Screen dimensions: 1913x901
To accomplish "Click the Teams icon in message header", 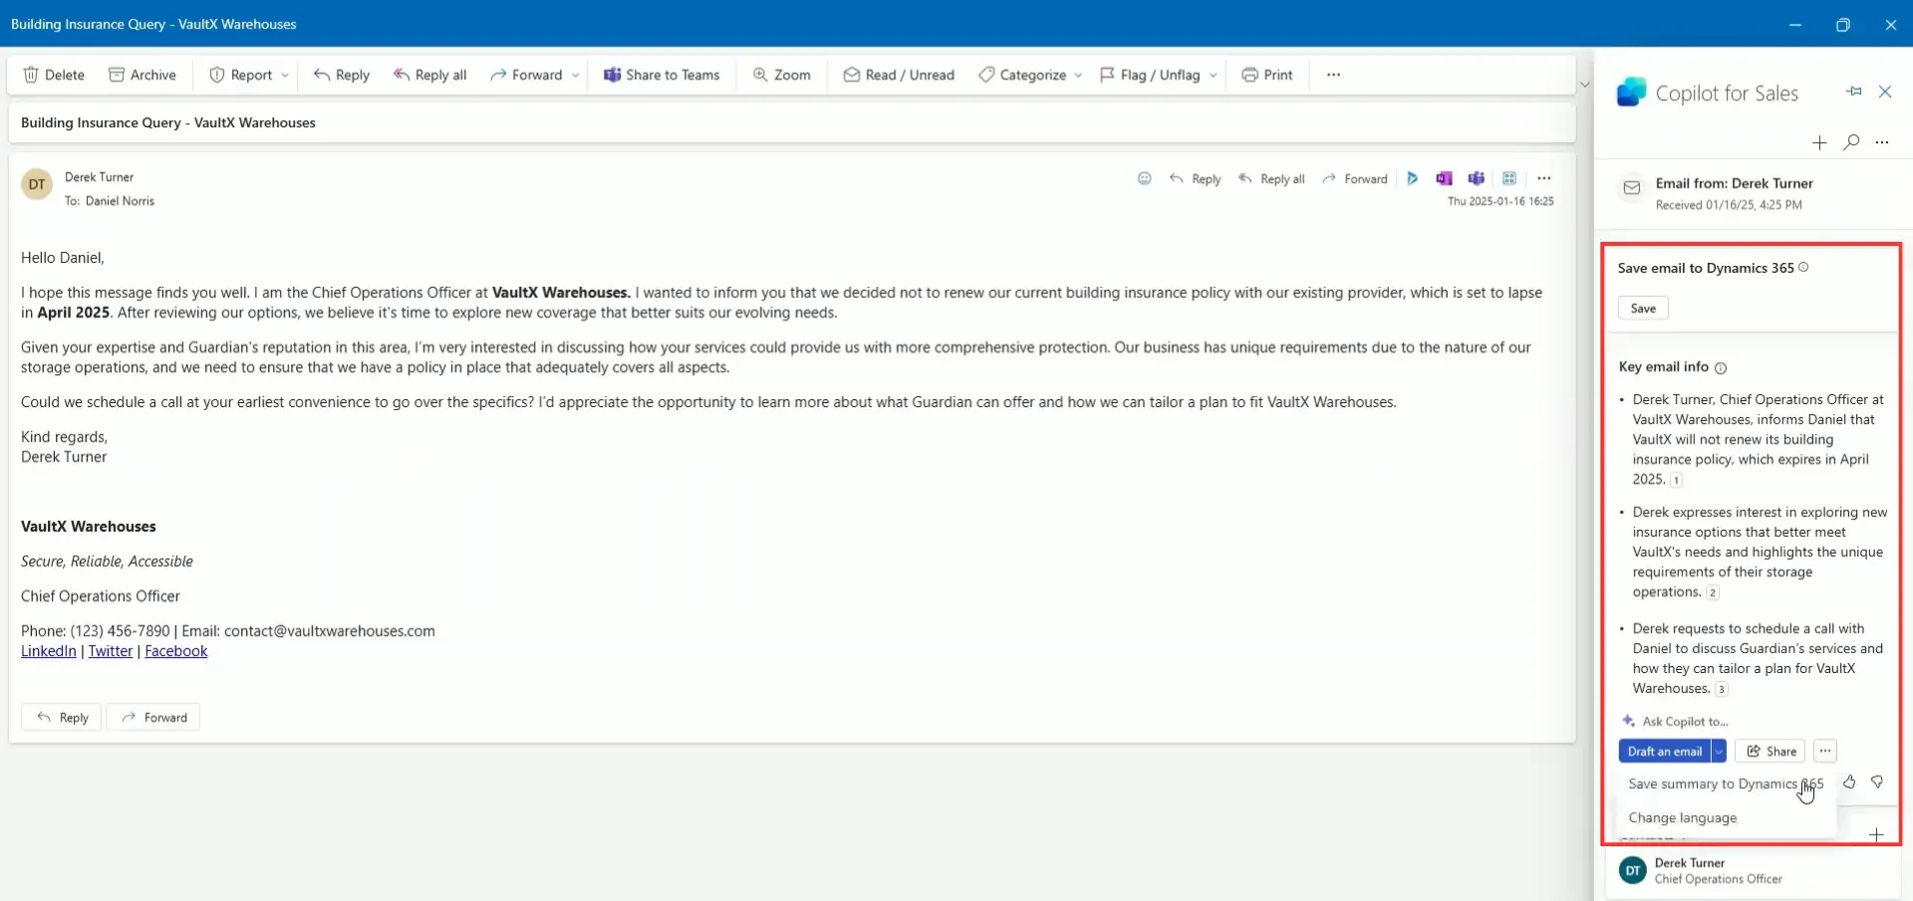I will tap(1477, 178).
